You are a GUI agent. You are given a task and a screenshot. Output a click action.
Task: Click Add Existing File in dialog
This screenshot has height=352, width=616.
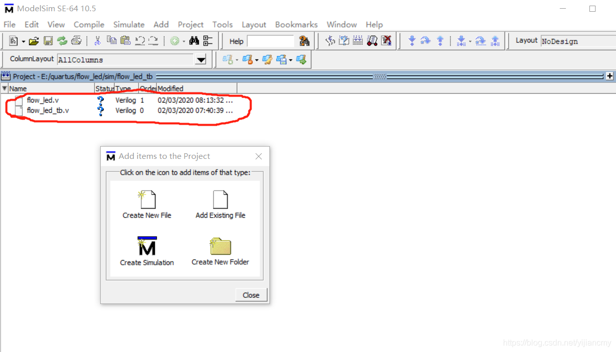pos(220,205)
